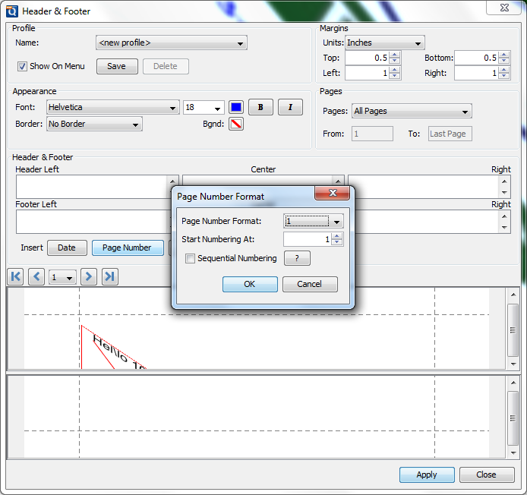Viewport: 527px width, 495px height.
Task: Decrease Start Numbering At value
Action: [337, 242]
